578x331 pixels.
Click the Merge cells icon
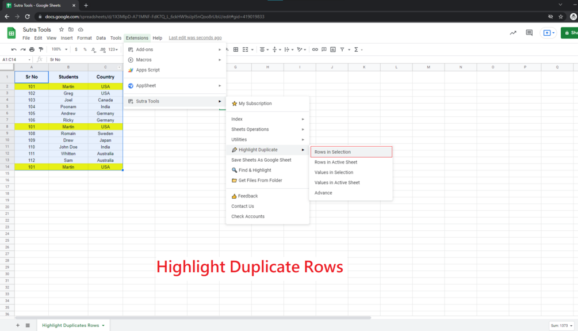click(x=246, y=50)
